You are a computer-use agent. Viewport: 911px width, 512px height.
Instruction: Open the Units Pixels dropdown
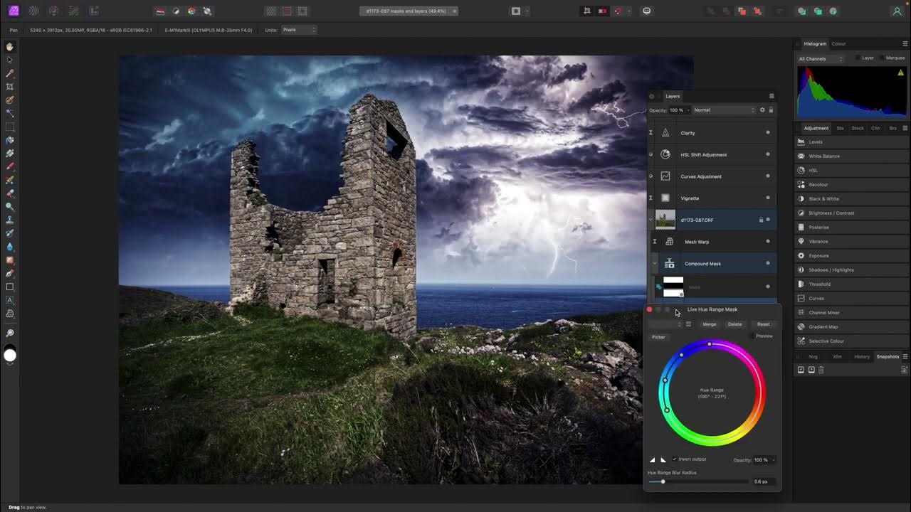(299, 30)
